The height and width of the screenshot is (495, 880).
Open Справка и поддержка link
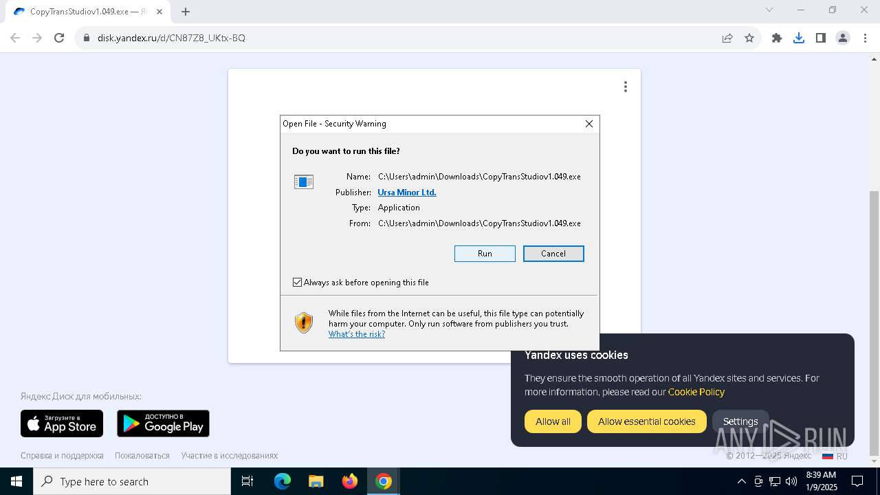(62, 455)
